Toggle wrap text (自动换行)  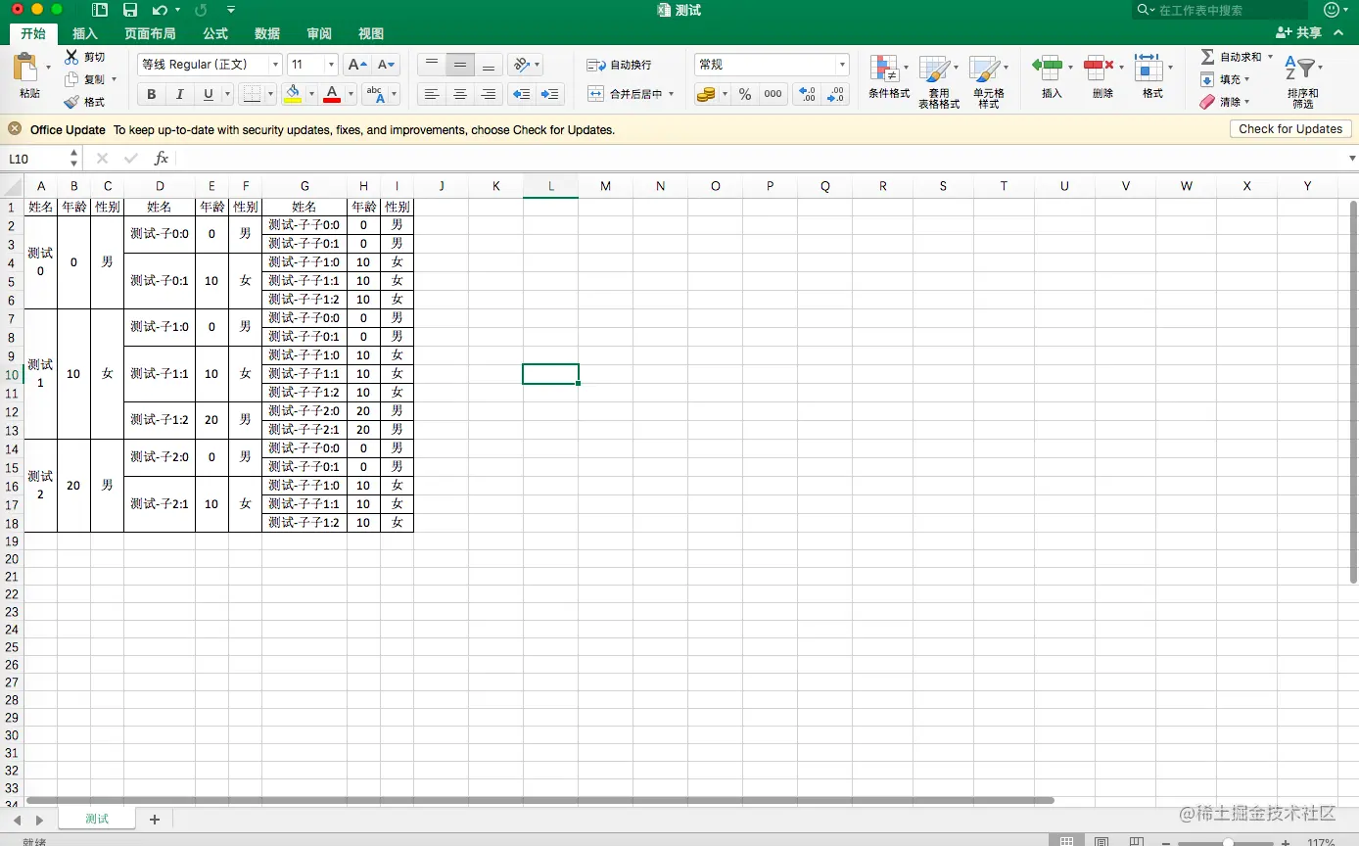(x=619, y=65)
